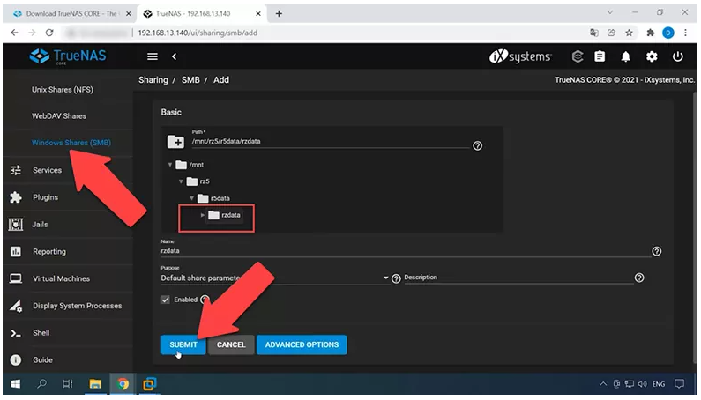701x400 pixels.
Task: Click the TrueNAS logo
Action: click(68, 56)
